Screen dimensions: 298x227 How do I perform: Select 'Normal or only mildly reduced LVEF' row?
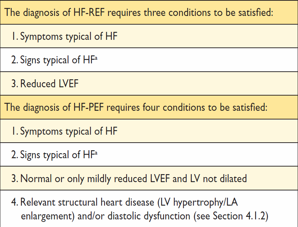click(149, 178)
